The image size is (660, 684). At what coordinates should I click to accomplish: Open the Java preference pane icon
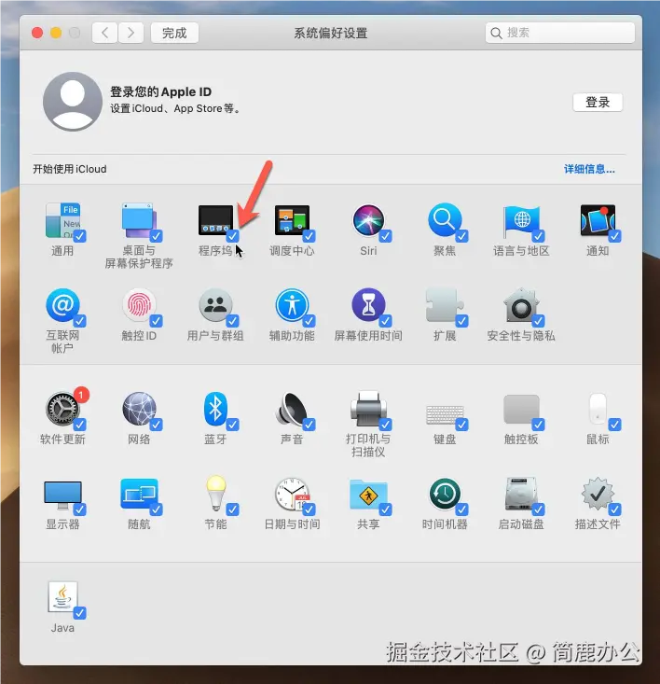click(x=62, y=597)
